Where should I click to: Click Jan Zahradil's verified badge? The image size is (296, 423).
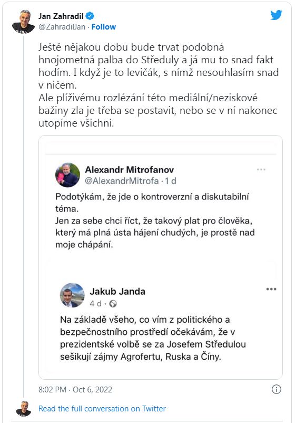[90, 16]
